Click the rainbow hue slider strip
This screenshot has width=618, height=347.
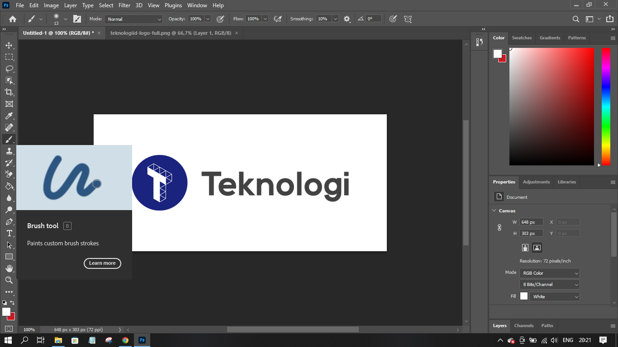[606, 106]
